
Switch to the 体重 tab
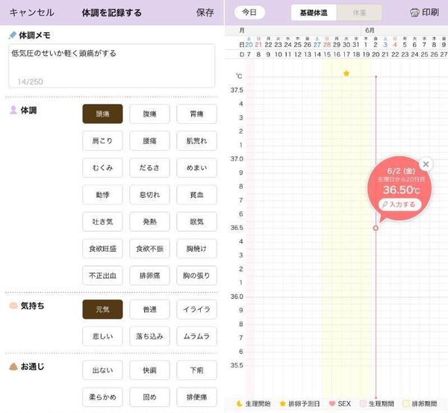click(359, 13)
